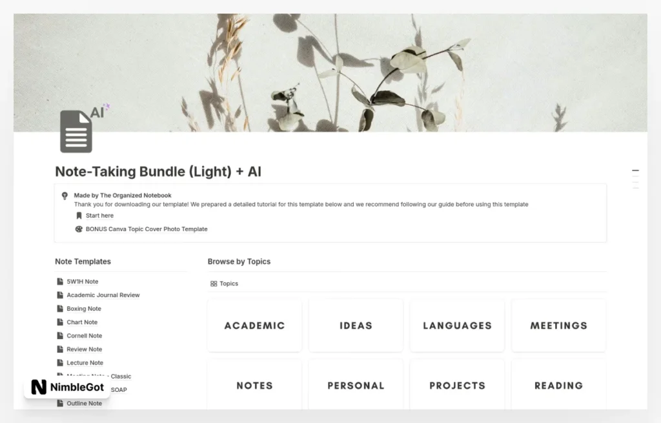Click the AI document page icon
This screenshot has height=423, width=661.
pos(76,131)
